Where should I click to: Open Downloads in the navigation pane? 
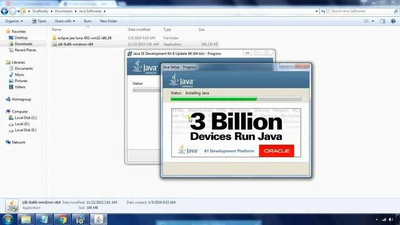[x=21, y=44]
